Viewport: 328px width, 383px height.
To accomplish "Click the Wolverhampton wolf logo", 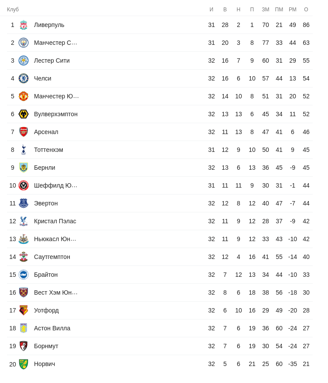I will [24, 114].
